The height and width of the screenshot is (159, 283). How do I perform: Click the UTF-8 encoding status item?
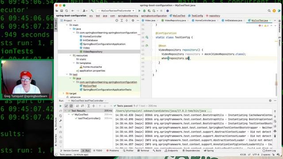[256, 155]
